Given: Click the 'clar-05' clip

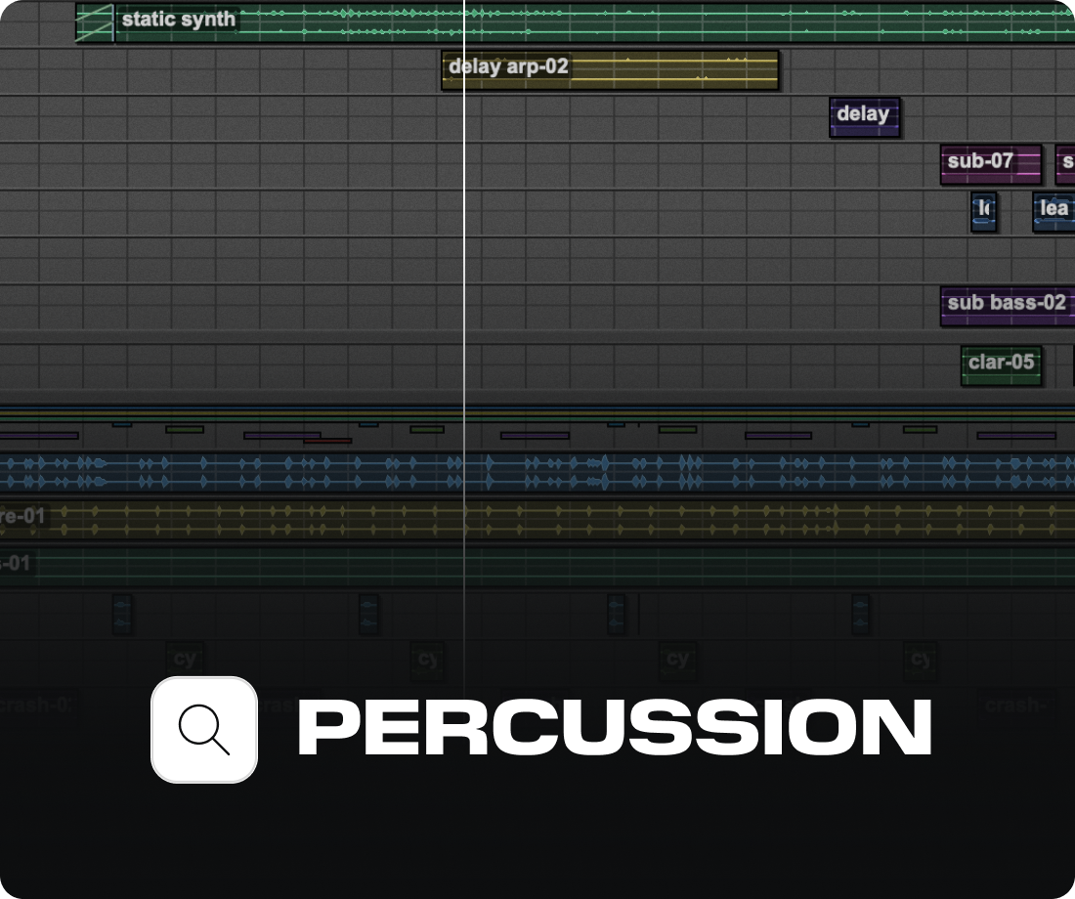Looking at the screenshot, I should (1002, 363).
